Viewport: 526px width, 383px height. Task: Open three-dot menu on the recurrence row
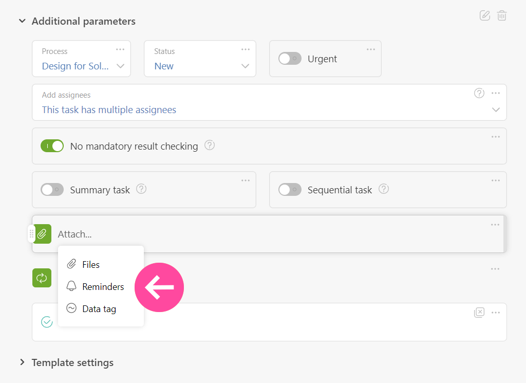pyautogui.click(x=495, y=269)
